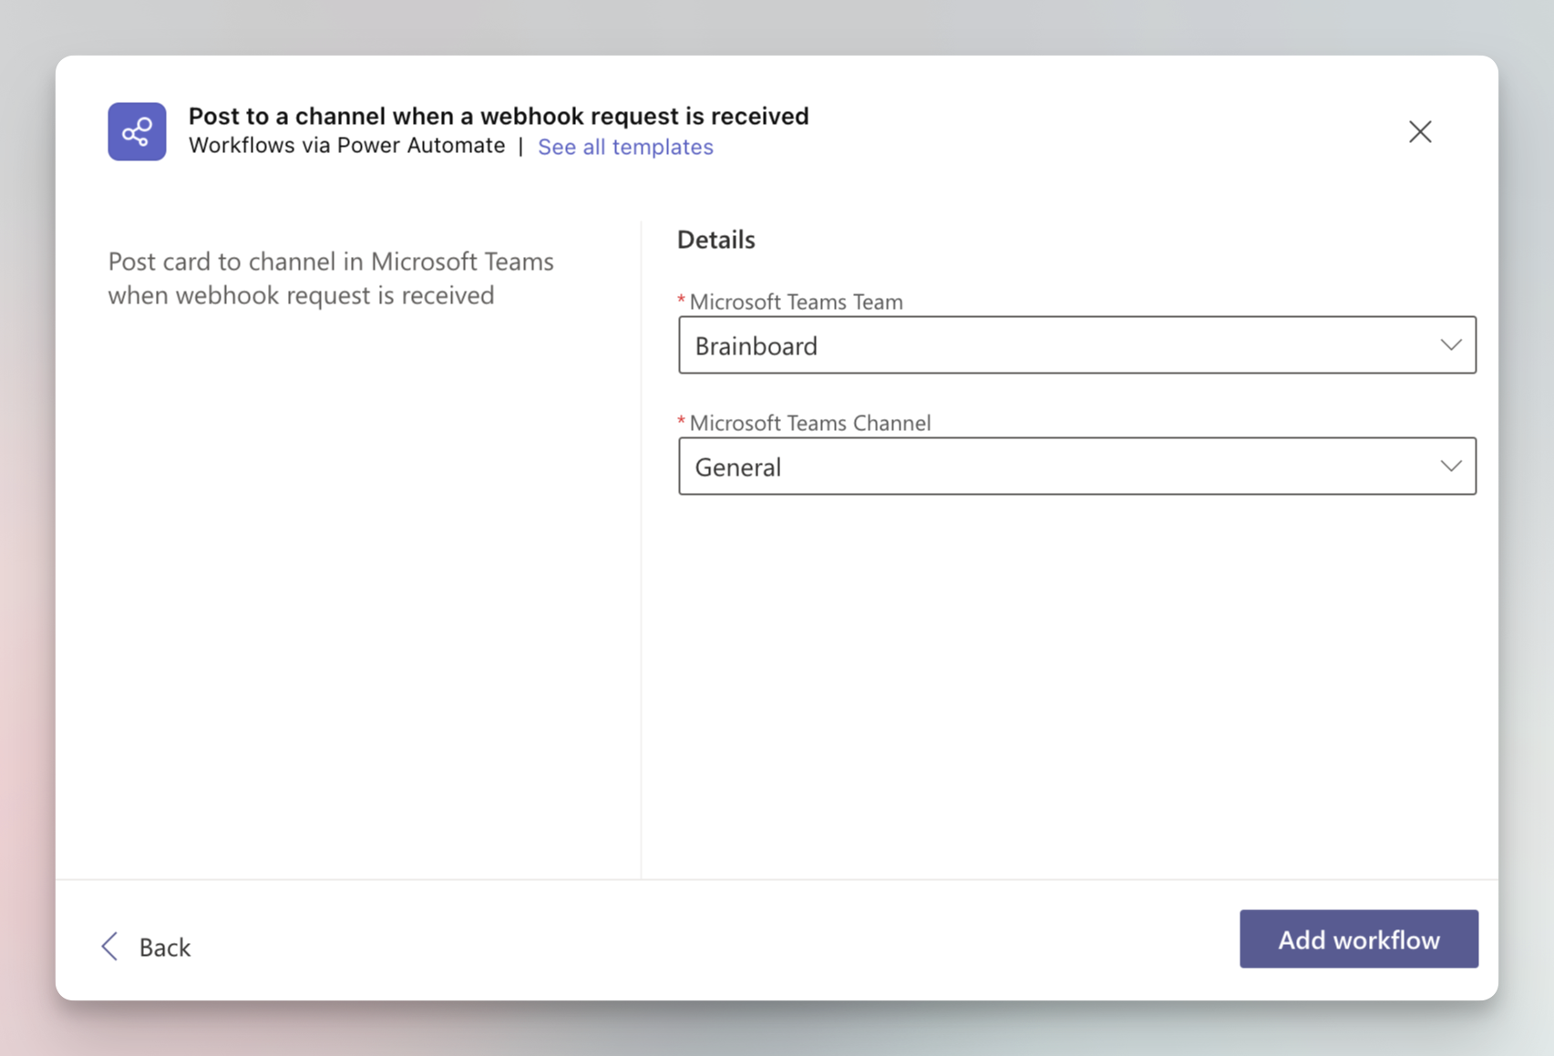Click the purple Workflows app icon

(x=137, y=132)
